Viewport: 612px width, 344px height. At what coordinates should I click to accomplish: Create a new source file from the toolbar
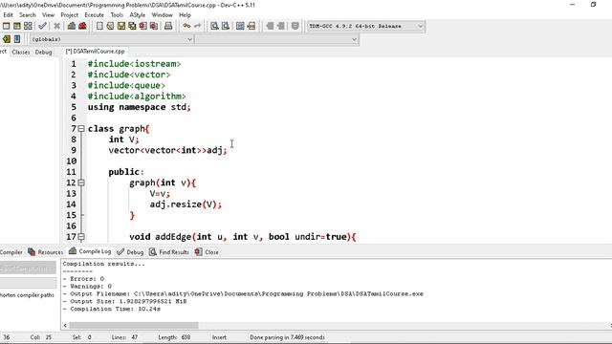[x=99, y=26]
